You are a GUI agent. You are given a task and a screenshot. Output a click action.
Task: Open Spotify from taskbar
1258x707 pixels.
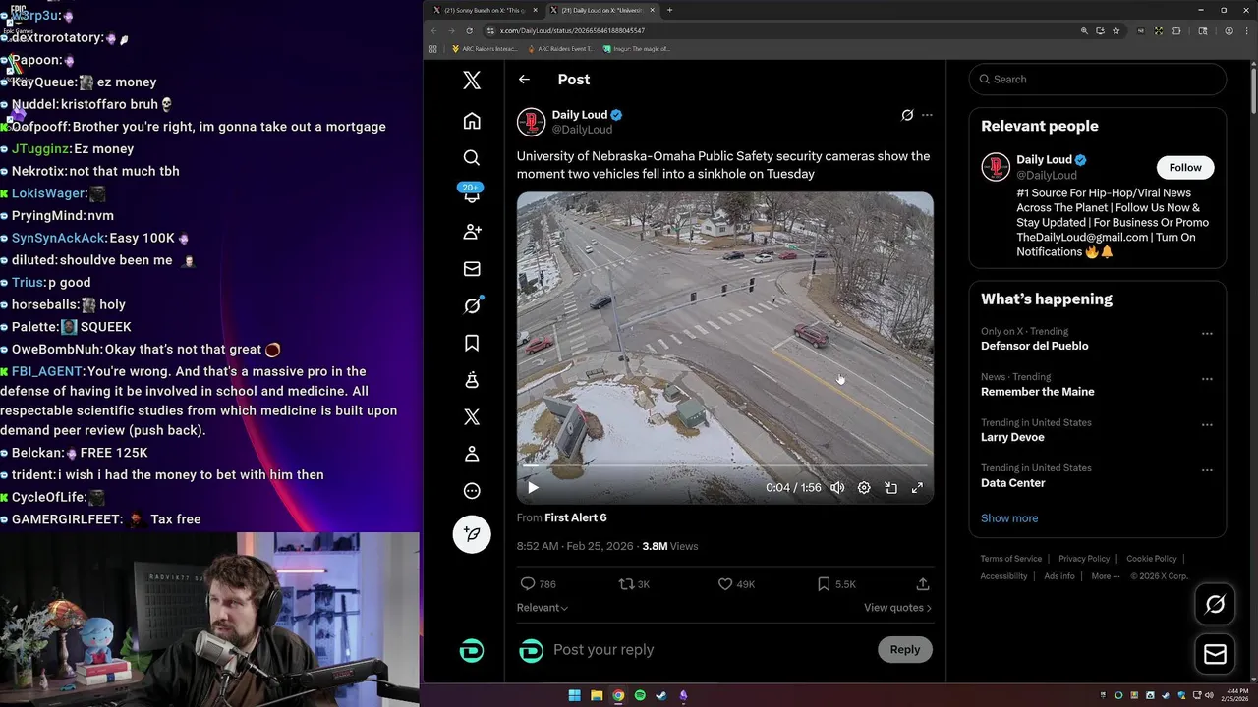[640, 695]
